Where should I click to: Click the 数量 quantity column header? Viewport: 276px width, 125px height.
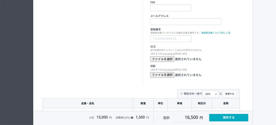(x=143, y=103)
